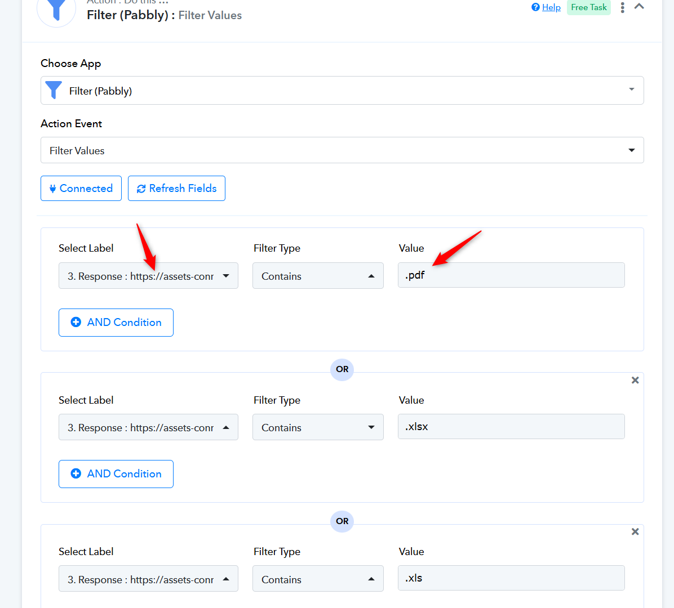Click the Connected button
This screenshot has height=608, width=674.
pyautogui.click(x=81, y=188)
